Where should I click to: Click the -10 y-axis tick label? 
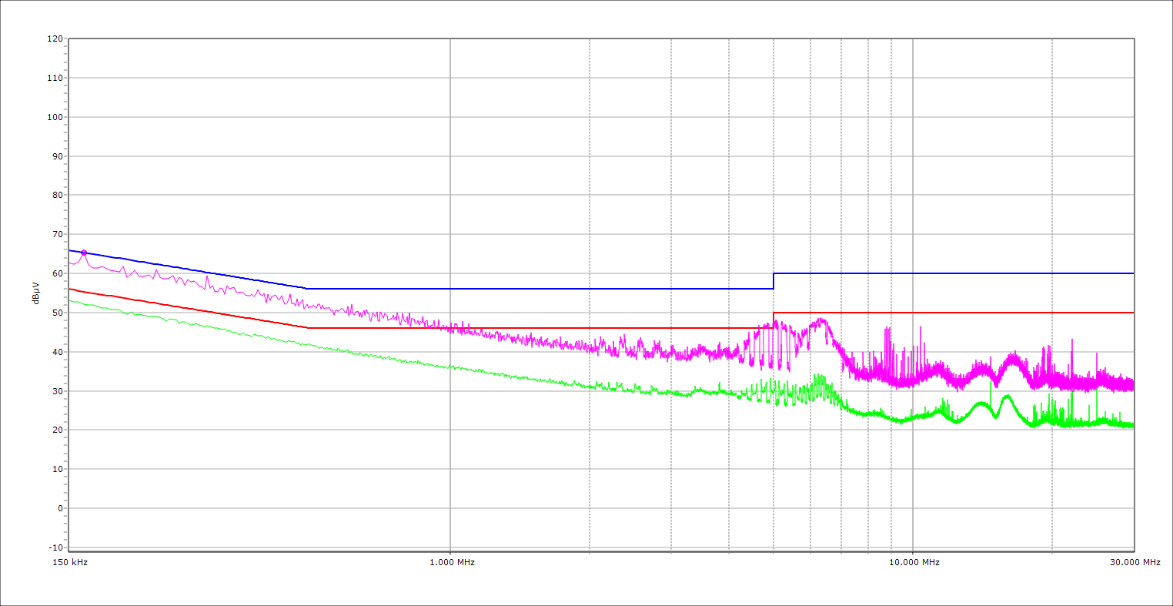point(55,547)
